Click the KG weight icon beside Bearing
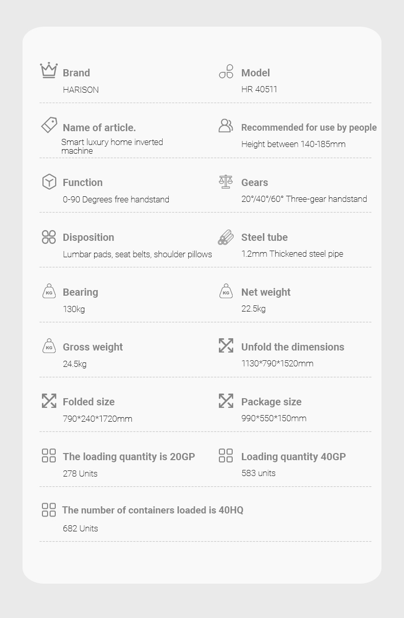 tap(49, 291)
